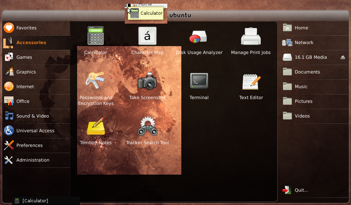Launch the Take Screenshot camera icon
Screen dimensions: 351x205
click(147, 81)
